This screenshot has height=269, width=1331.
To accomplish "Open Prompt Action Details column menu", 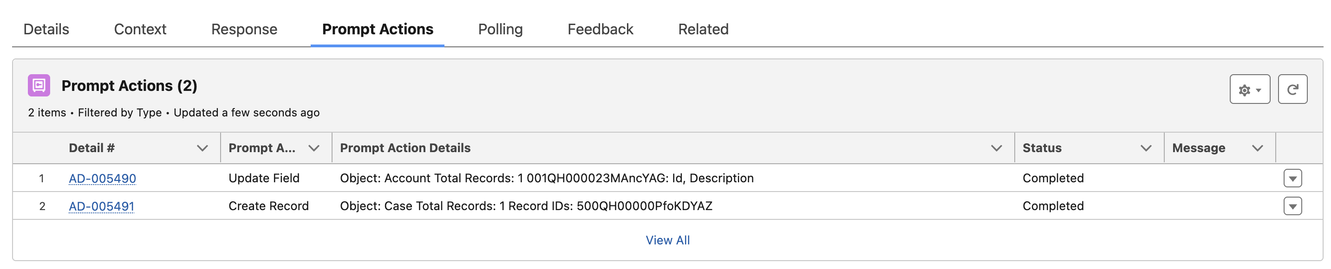I will (996, 149).
